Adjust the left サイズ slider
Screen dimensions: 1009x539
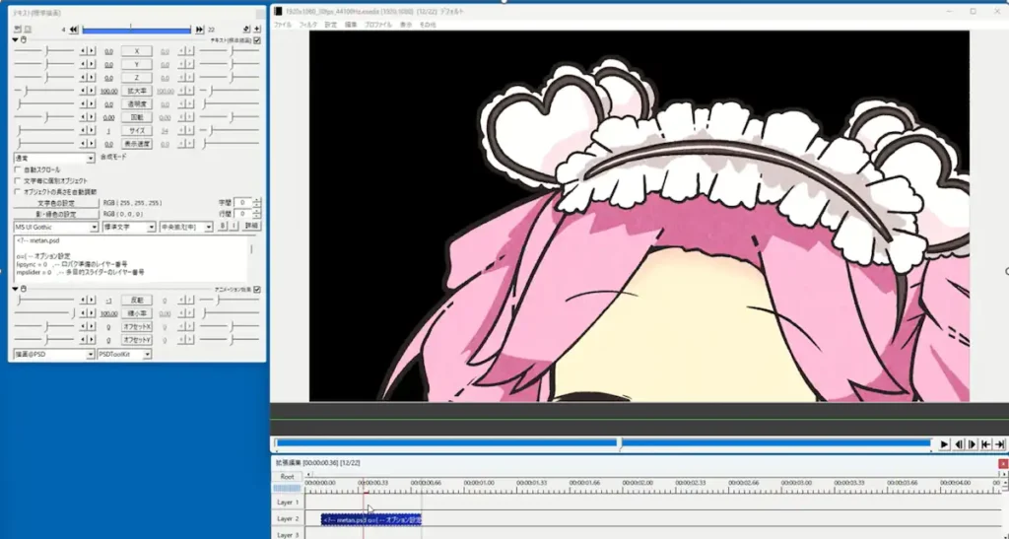pos(44,131)
